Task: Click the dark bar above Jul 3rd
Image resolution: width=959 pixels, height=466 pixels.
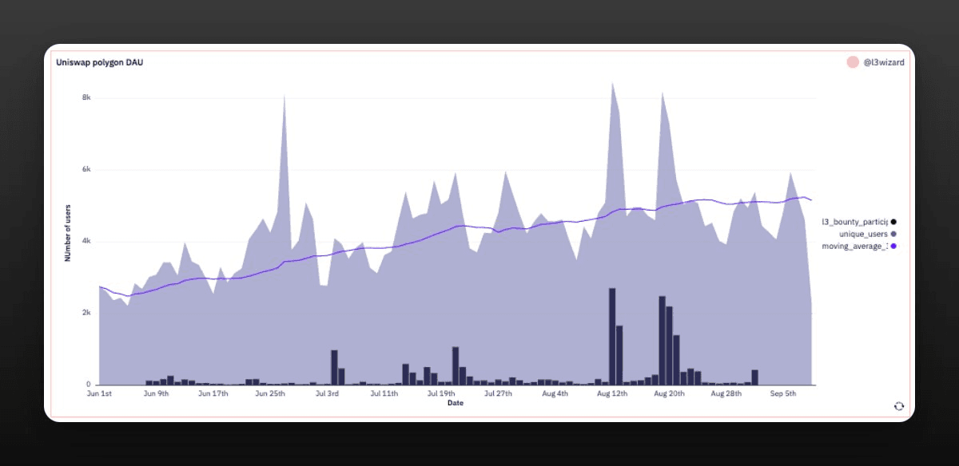Action: click(x=334, y=368)
